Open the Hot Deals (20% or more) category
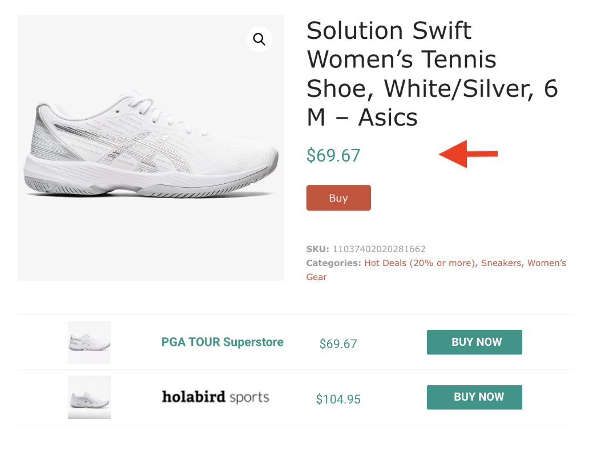613x452 pixels. [x=420, y=263]
